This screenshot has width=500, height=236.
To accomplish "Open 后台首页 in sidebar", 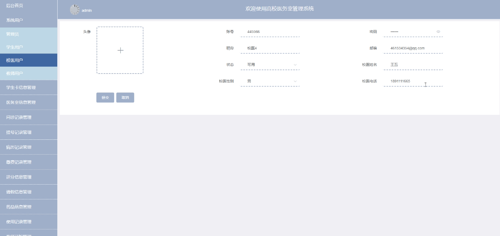I will 29,7.
